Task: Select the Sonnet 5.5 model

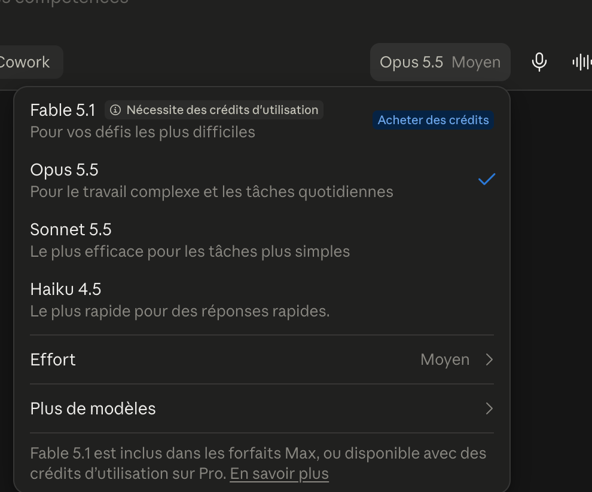Action: pos(262,240)
